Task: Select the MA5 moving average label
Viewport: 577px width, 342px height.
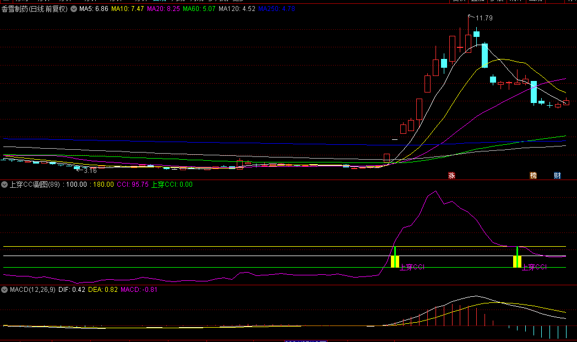Action: click(94, 9)
